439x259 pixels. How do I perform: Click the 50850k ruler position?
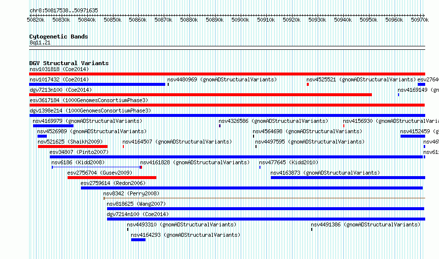click(112, 20)
